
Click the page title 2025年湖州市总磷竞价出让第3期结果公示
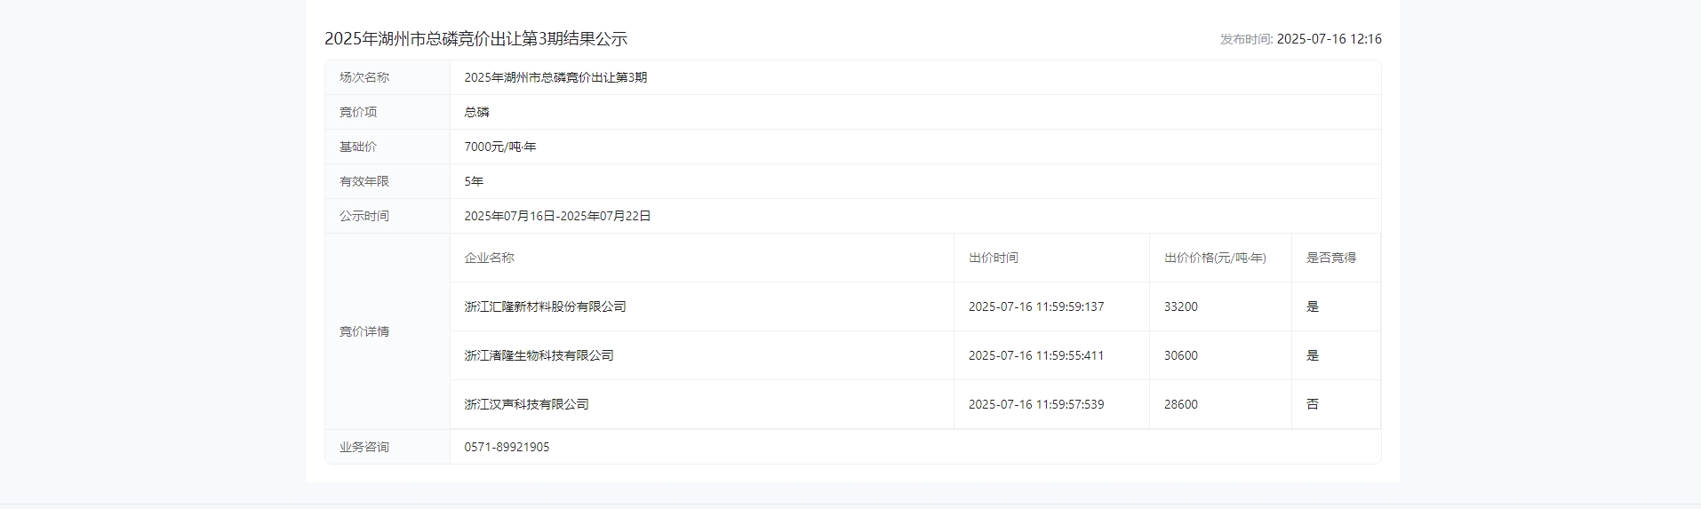click(x=475, y=39)
